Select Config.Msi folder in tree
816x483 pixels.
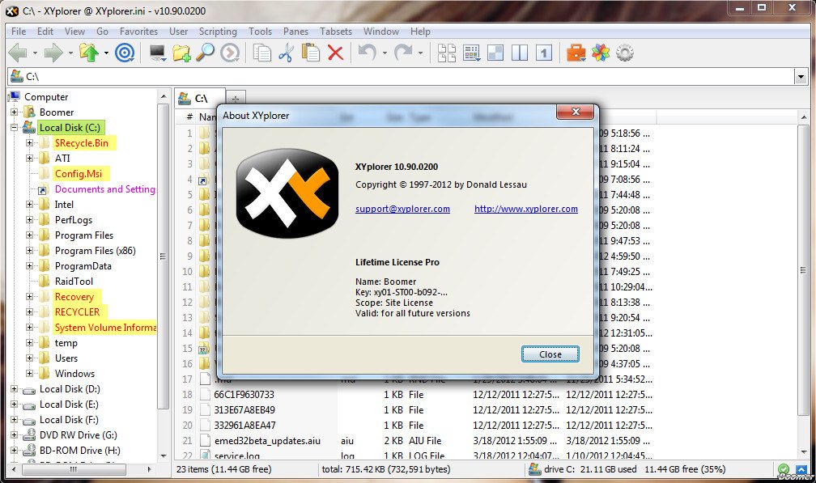click(79, 174)
